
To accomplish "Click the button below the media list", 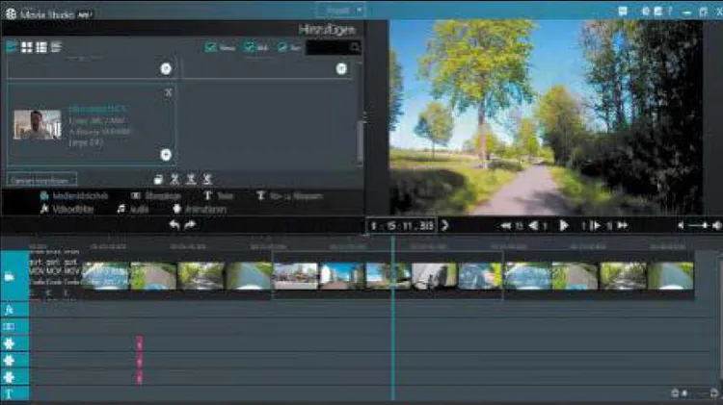I will [x=42, y=180].
